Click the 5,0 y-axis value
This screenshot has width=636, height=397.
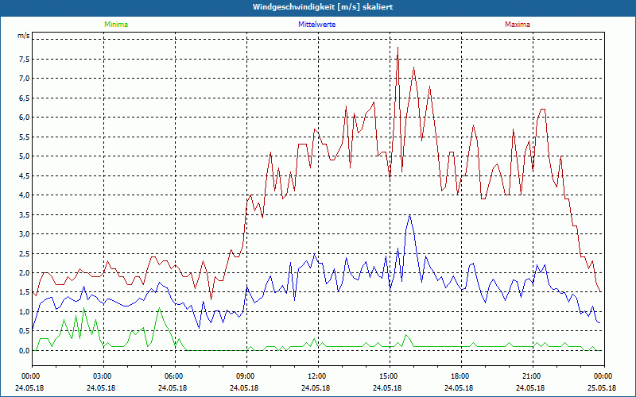tap(25, 156)
